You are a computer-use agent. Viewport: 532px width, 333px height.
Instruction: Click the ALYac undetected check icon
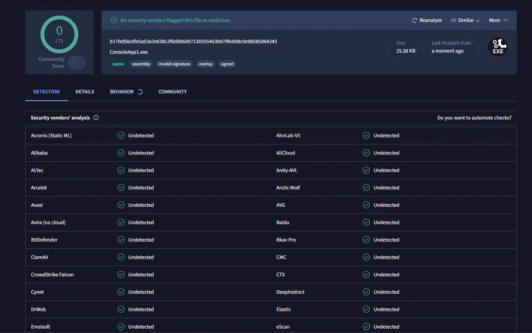point(121,170)
